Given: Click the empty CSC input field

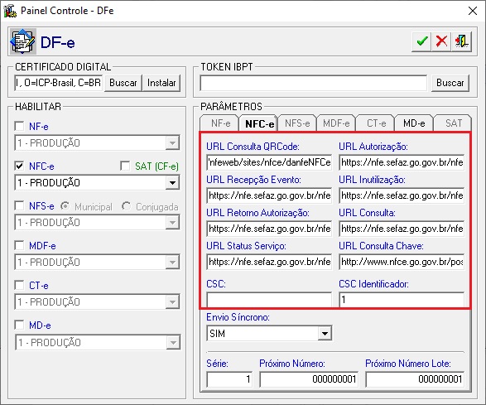Looking at the screenshot, I should [269, 300].
